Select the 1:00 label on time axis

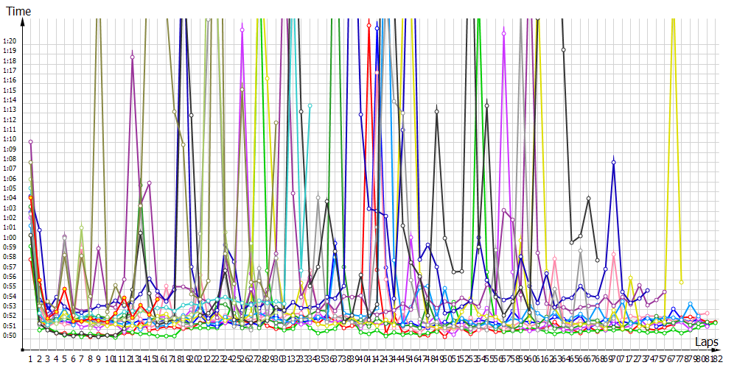(10, 237)
